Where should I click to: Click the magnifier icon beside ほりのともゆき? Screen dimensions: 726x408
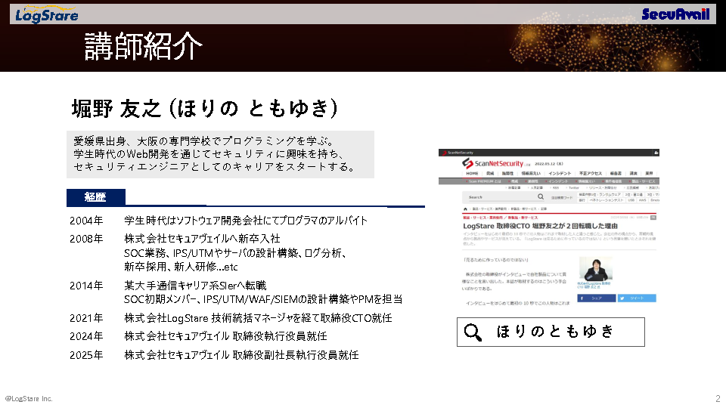pos(474,332)
